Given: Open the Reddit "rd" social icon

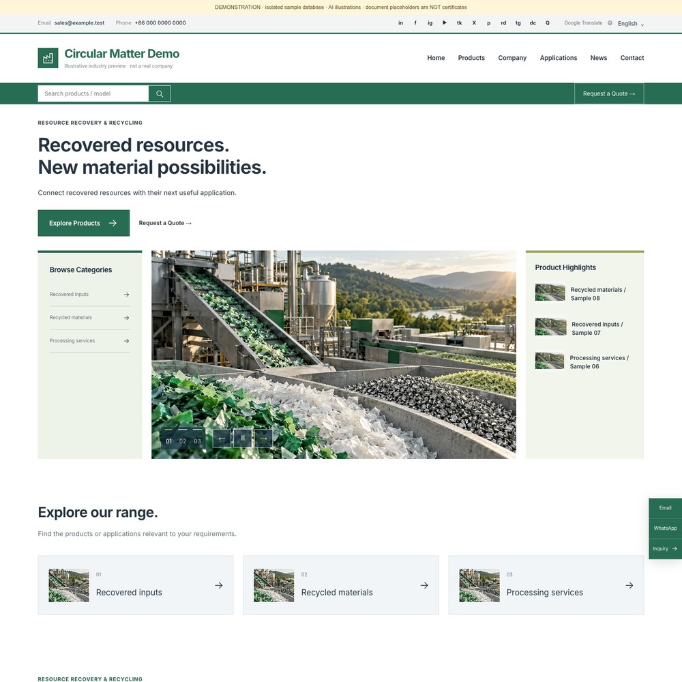Looking at the screenshot, I should pos(503,23).
